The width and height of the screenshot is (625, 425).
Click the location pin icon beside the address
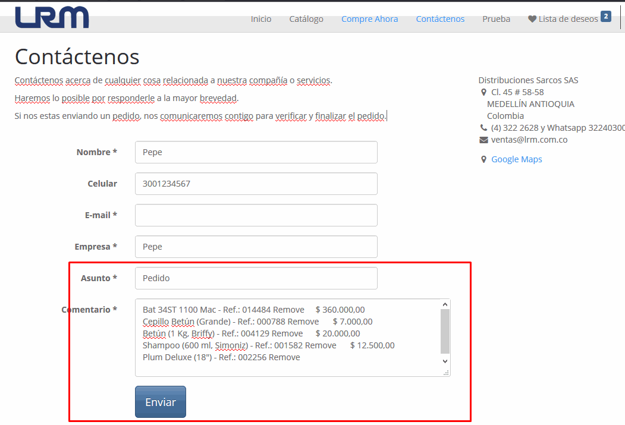pos(483,92)
